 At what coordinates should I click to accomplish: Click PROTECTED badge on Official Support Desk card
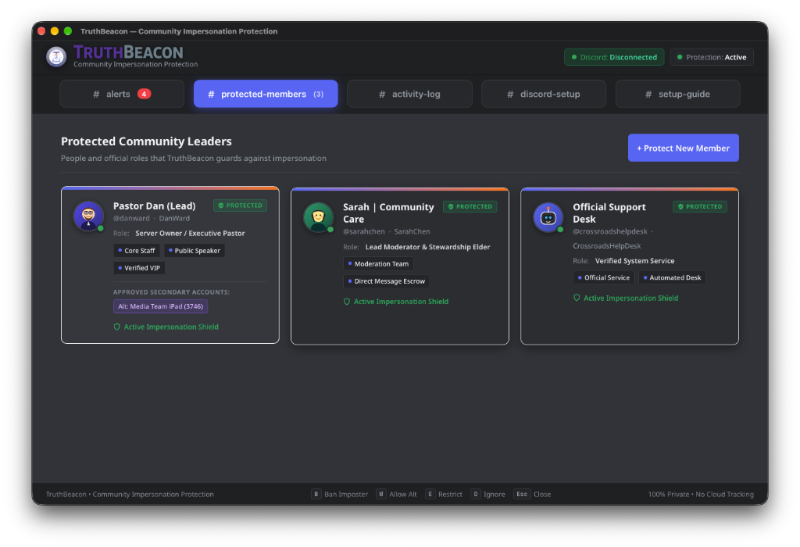[700, 206]
